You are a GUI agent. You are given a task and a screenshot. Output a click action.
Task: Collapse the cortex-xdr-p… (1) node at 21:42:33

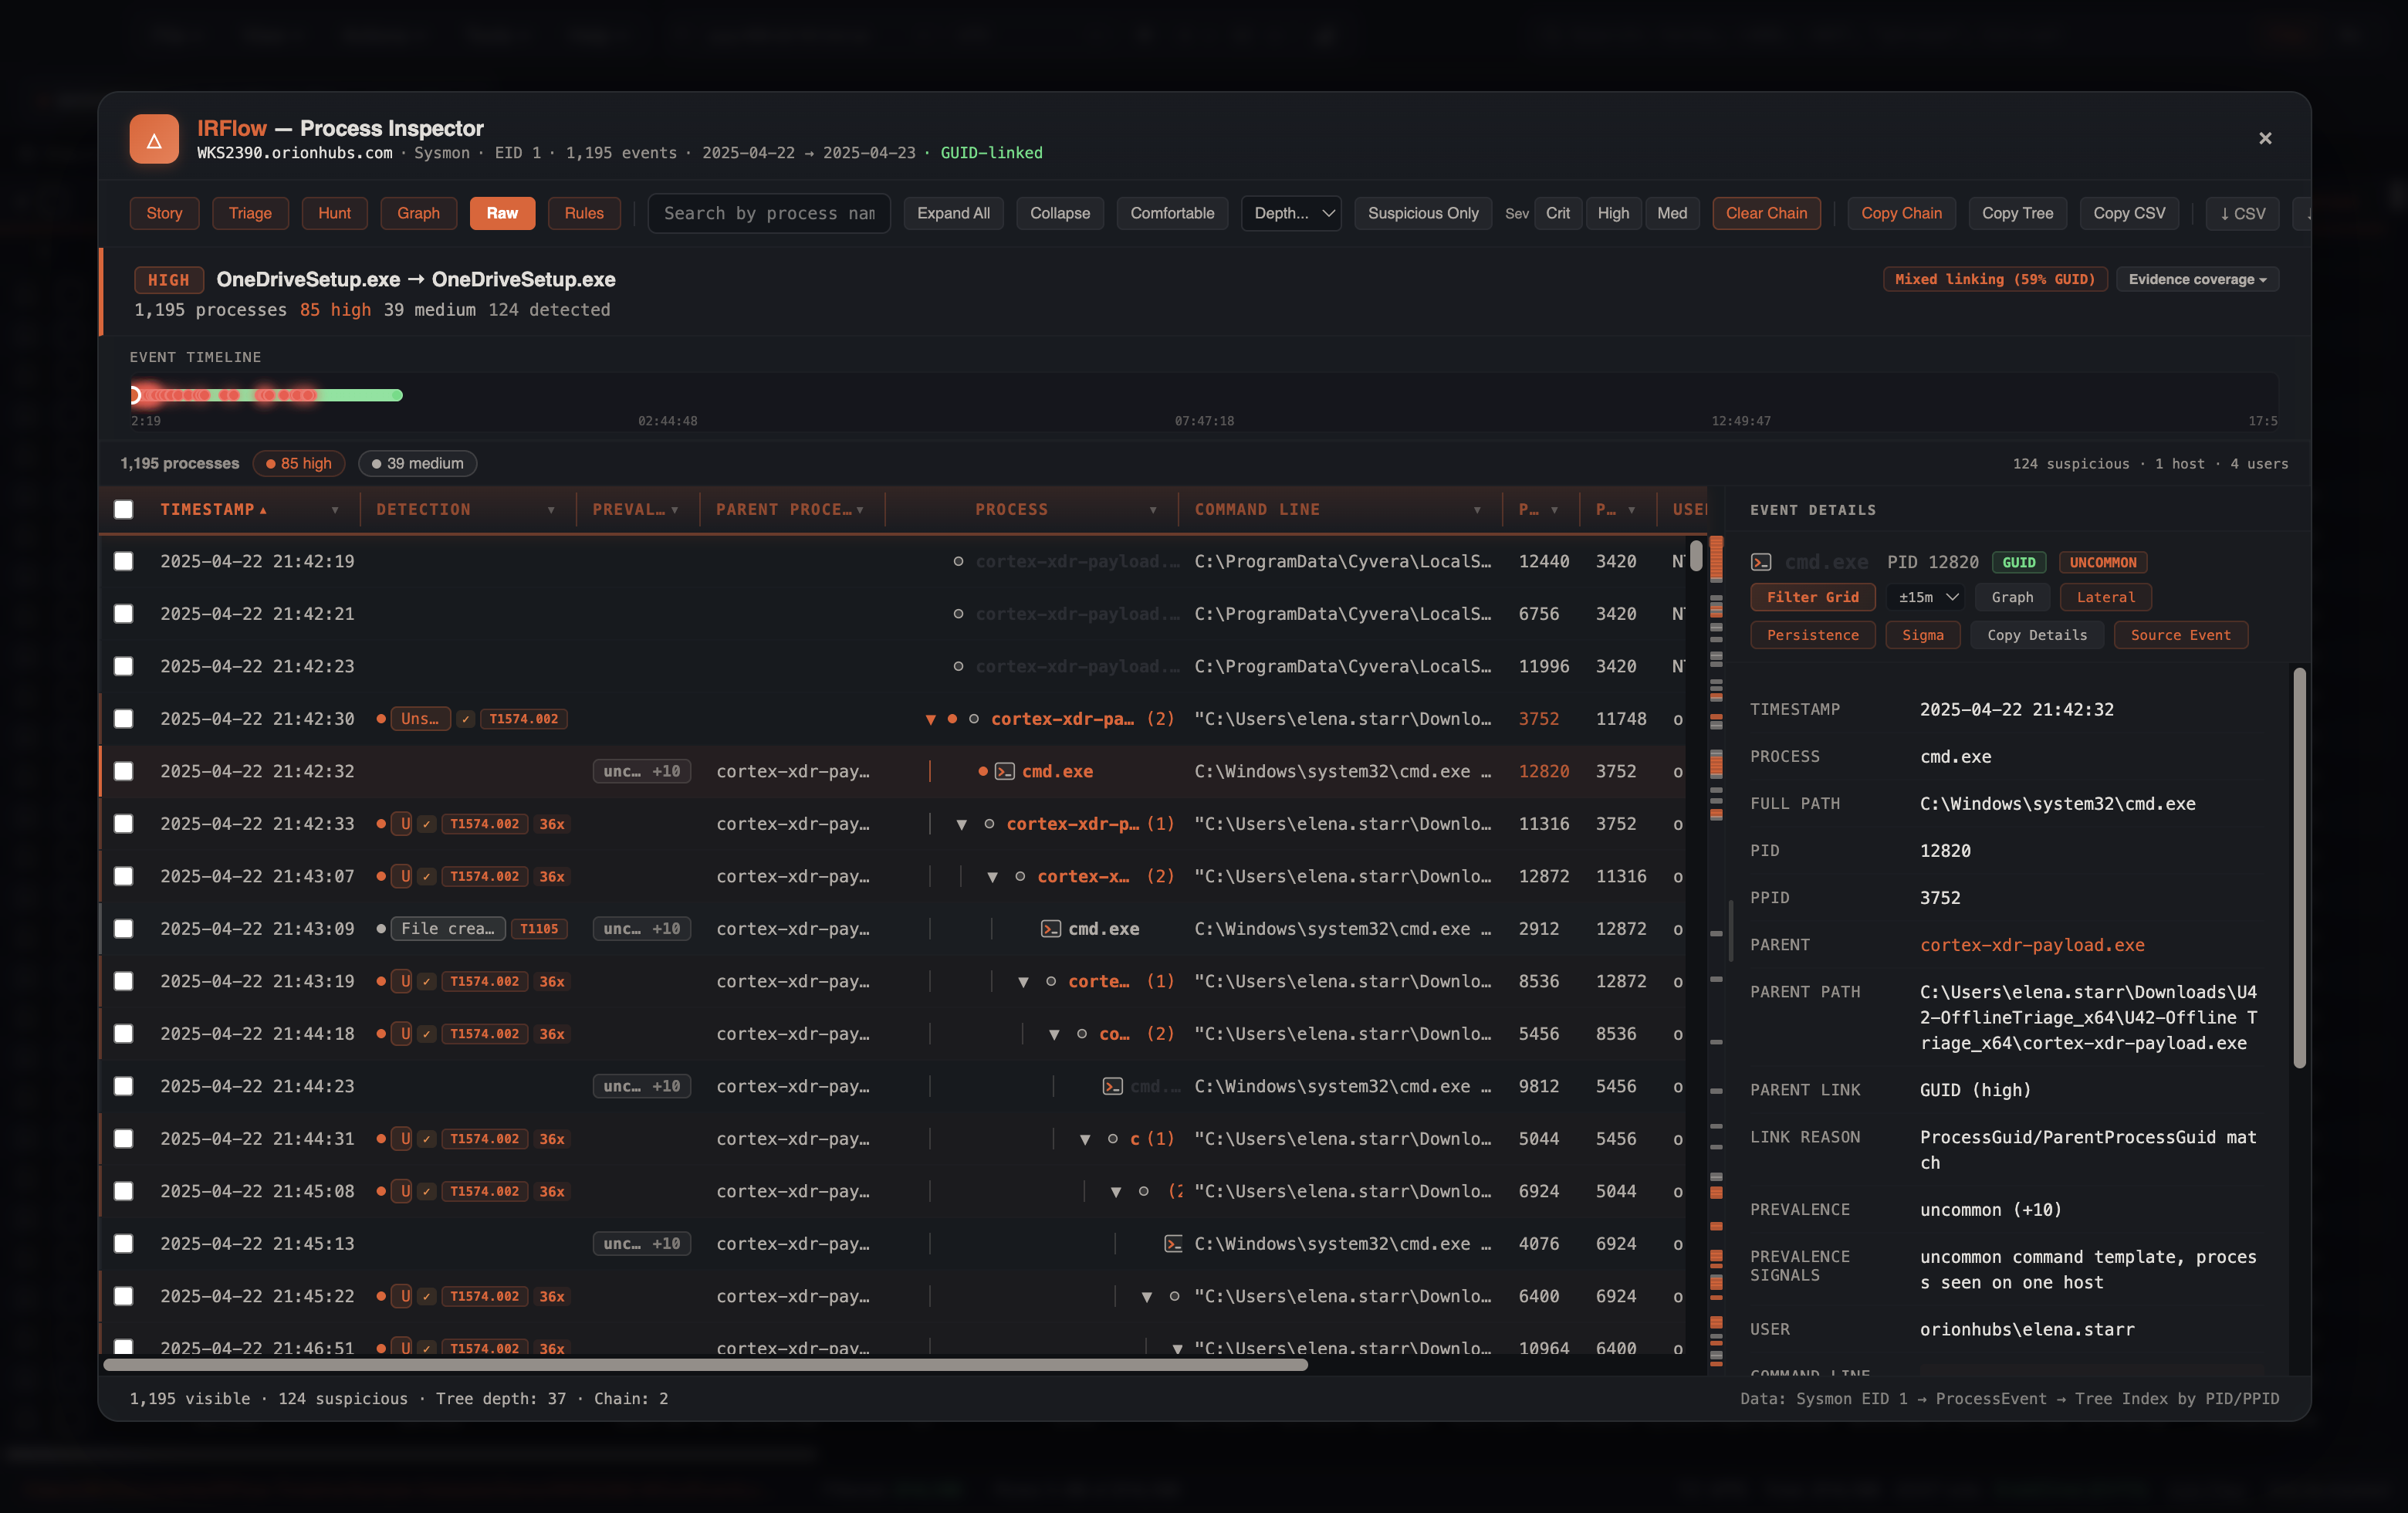point(961,824)
